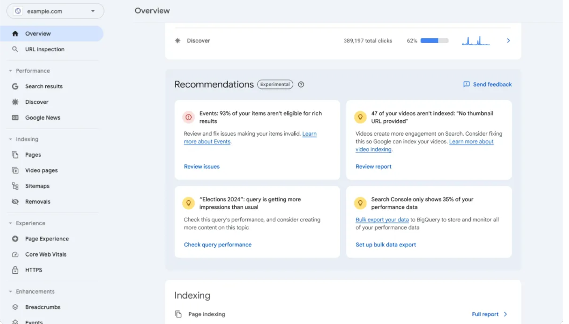Click the 62% progress bar in Discover row
The image size is (569, 324).
click(x=434, y=41)
